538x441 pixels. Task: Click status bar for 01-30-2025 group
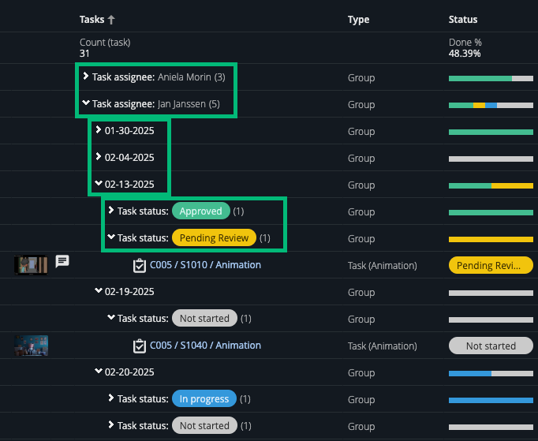coord(491,132)
